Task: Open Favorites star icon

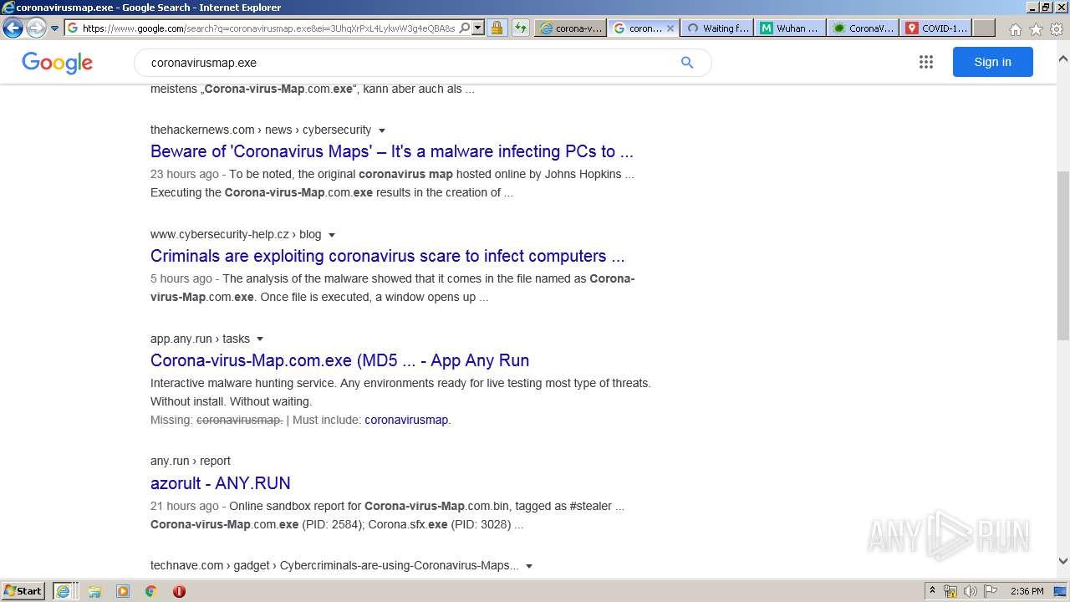Action: (x=1036, y=28)
